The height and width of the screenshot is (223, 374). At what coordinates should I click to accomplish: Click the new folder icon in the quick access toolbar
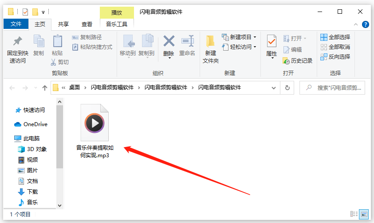[x=35, y=12]
